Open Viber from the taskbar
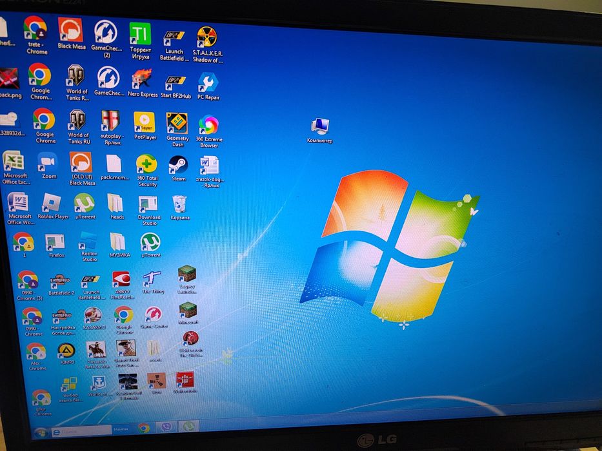The image size is (602, 451). click(166, 427)
